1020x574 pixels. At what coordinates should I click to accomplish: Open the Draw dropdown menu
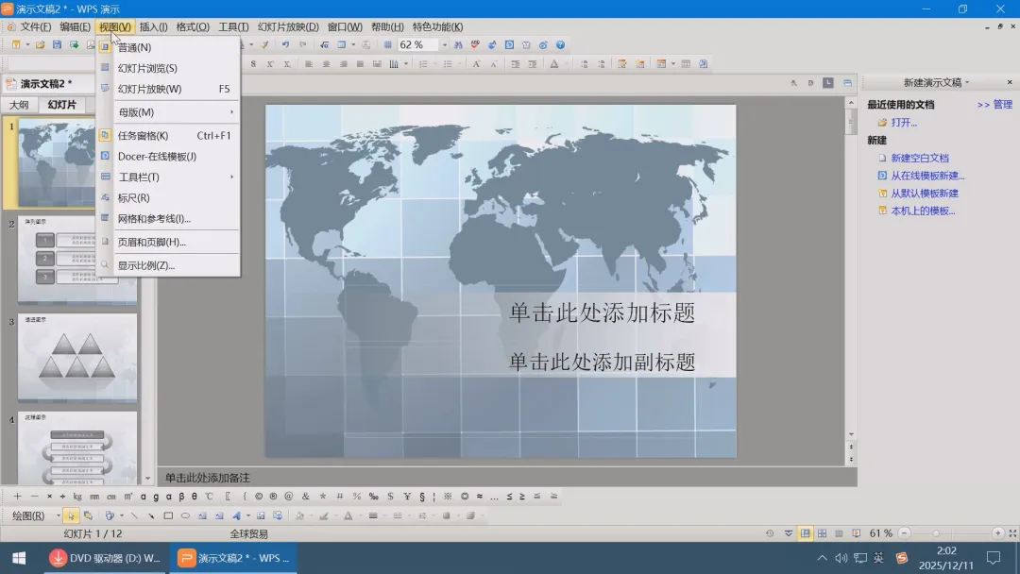35,515
